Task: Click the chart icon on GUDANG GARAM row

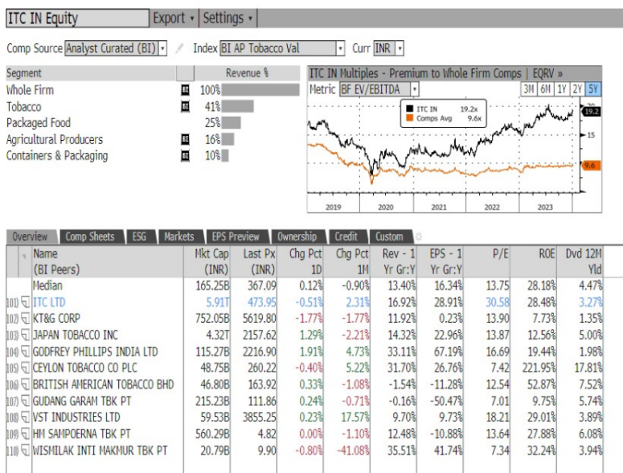Action: 26,401
